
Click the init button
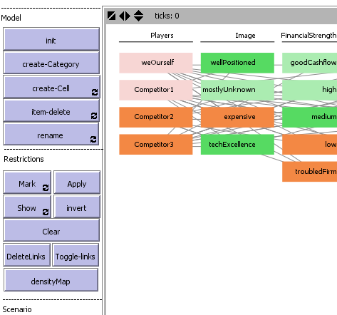(x=51, y=39)
